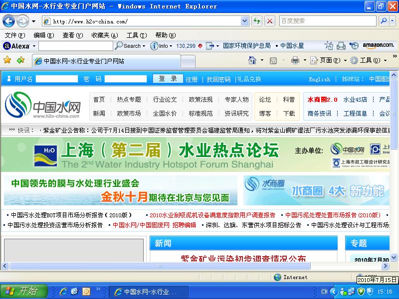
Task: Open the Alexa logo dropdown arrow
Action: coord(34,46)
